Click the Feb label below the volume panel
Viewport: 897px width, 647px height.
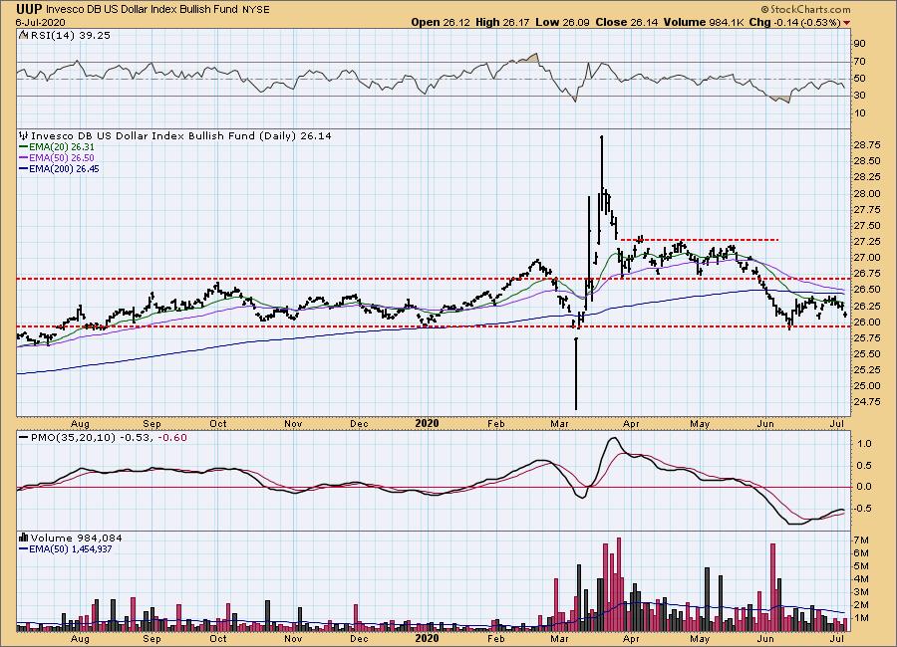point(495,638)
